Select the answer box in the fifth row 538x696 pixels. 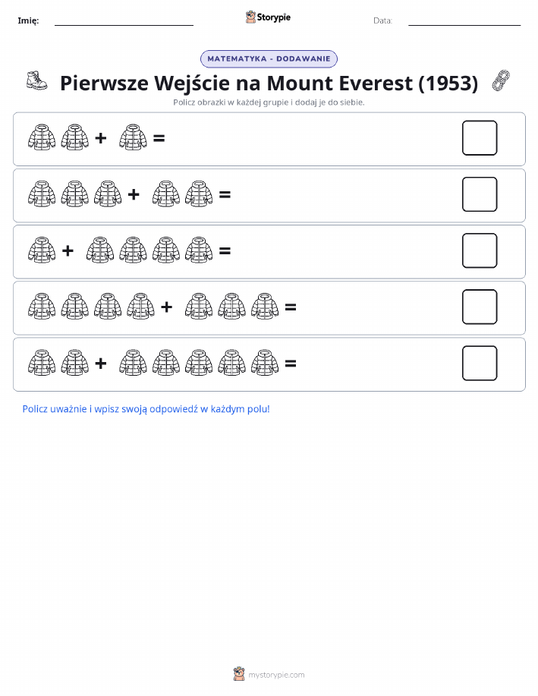pyautogui.click(x=480, y=363)
